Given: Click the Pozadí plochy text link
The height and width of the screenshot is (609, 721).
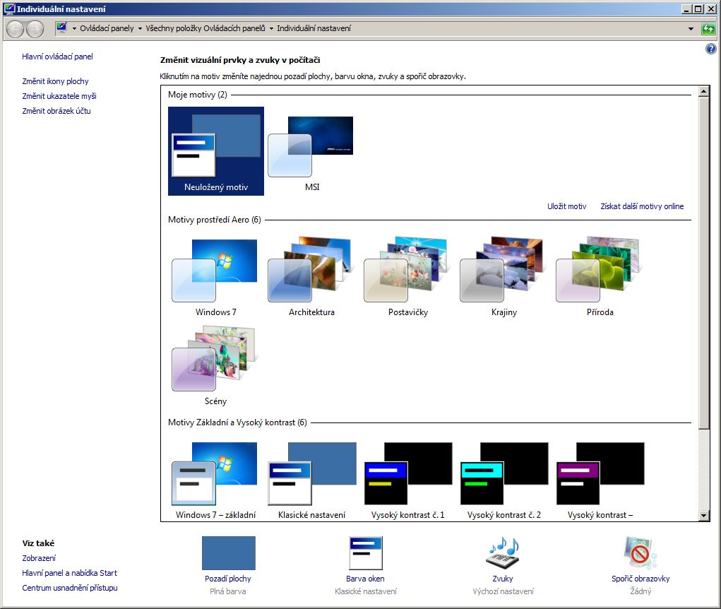Looking at the screenshot, I should 228,579.
